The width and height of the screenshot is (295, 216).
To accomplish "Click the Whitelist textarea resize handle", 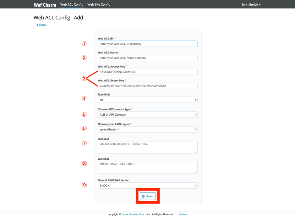I will point(196,172).
